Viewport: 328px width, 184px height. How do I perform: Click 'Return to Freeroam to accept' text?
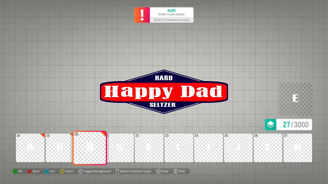tap(172, 20)
